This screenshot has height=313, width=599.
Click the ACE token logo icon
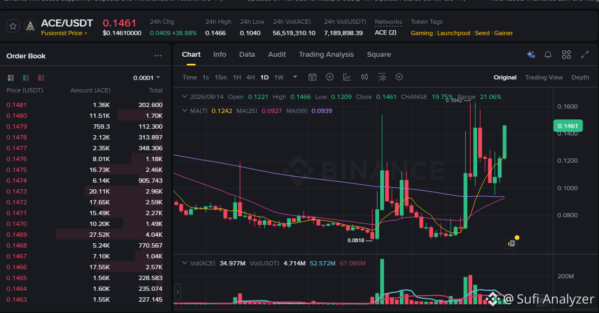click(30, 26)
